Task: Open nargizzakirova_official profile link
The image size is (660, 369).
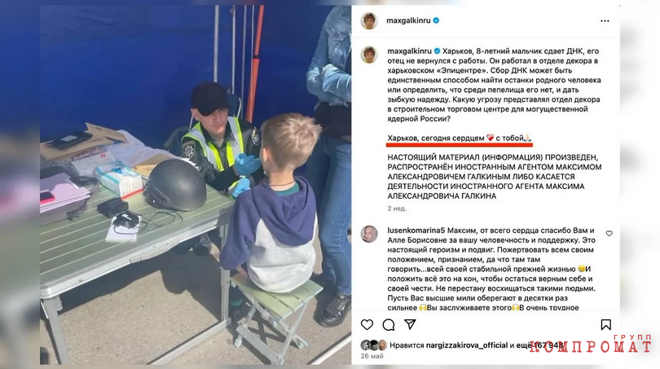Action: click(467, 345)
